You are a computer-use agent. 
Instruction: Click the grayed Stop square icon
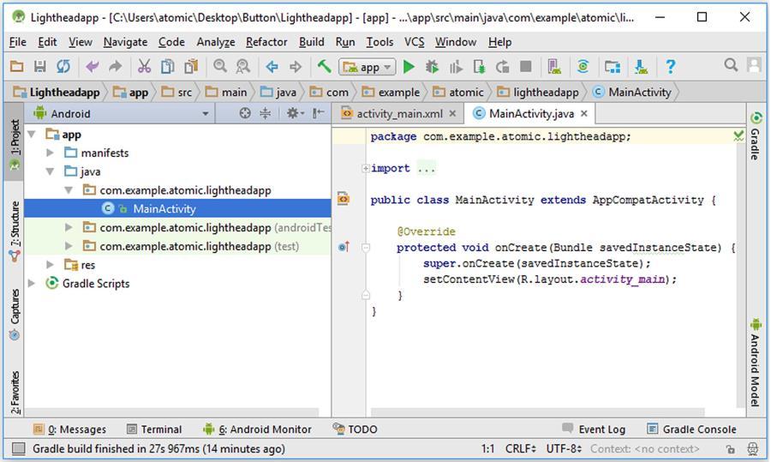[526, 66]
